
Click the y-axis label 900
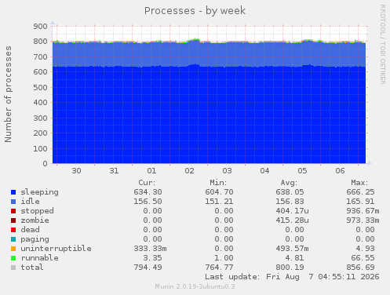pyautogui.click(x=40, y=26)
